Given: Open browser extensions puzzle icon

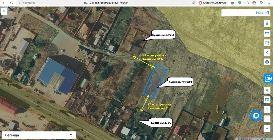Looking at the screenshot, I should [247, 3].
